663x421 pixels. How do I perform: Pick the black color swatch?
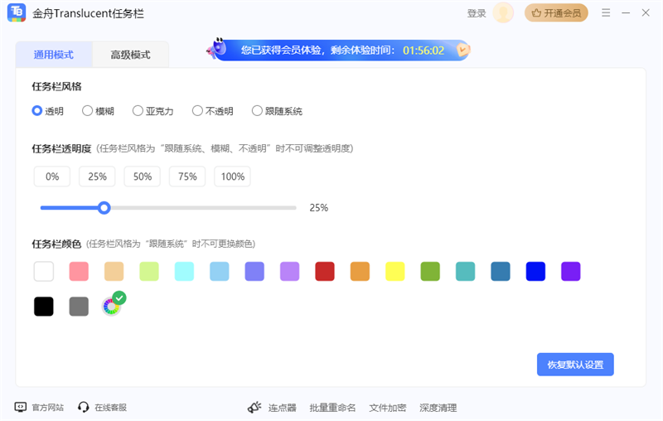[x=44, y=307]
